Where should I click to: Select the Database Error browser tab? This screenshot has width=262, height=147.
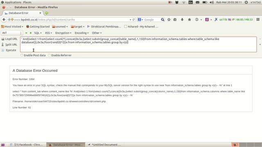click(x=23, y=13)
